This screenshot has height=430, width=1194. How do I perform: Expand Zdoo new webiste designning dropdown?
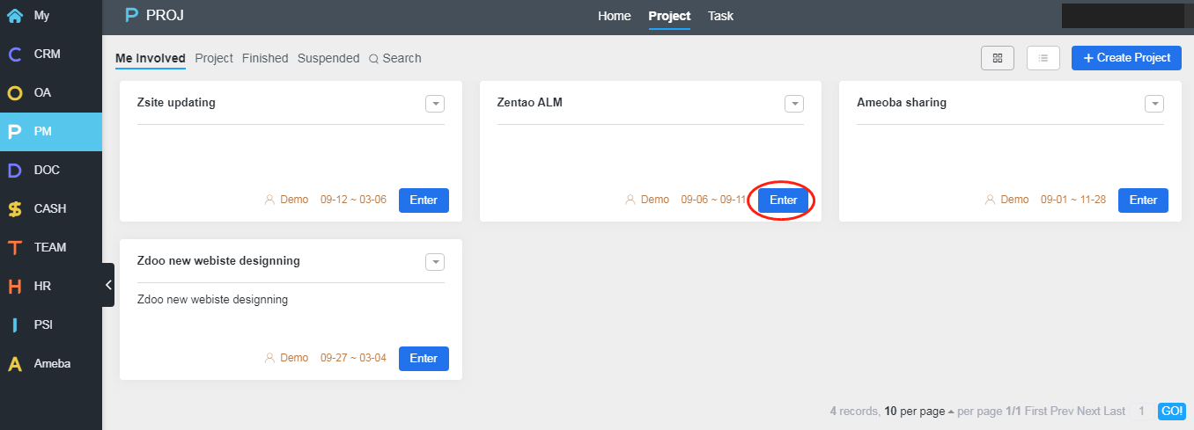tap(435, 262)
